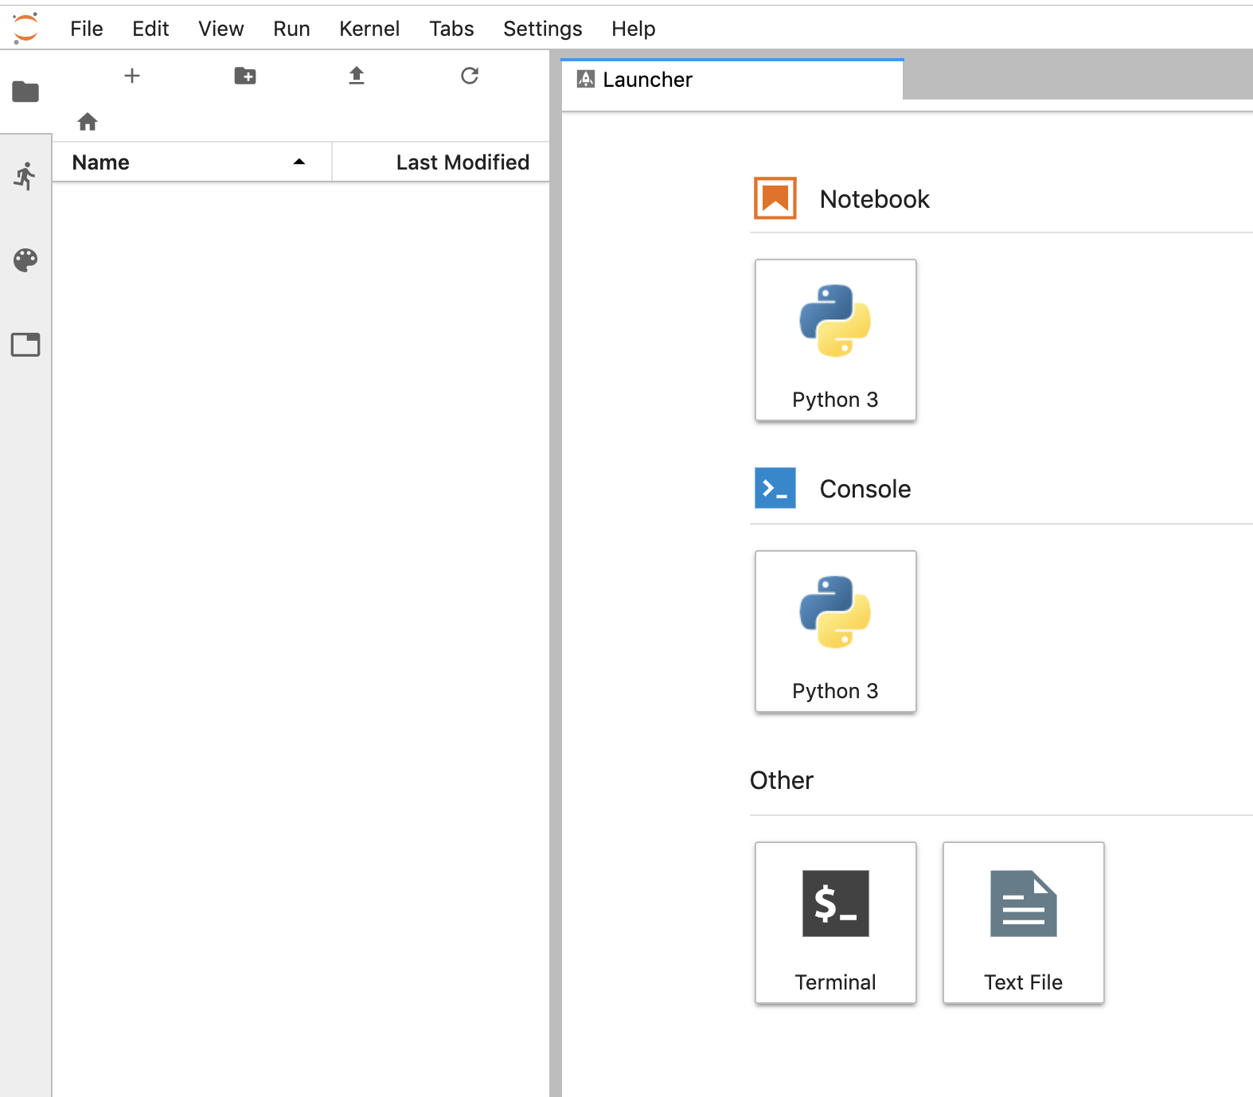Open the File menu
This screenshot has height=1097, width=1253.
tap(86, 29)
